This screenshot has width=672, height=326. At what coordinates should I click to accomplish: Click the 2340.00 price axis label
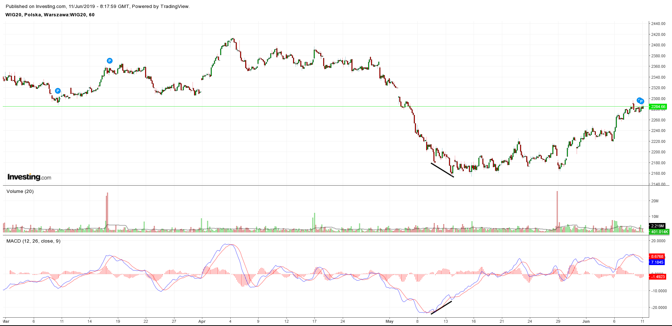658,77
